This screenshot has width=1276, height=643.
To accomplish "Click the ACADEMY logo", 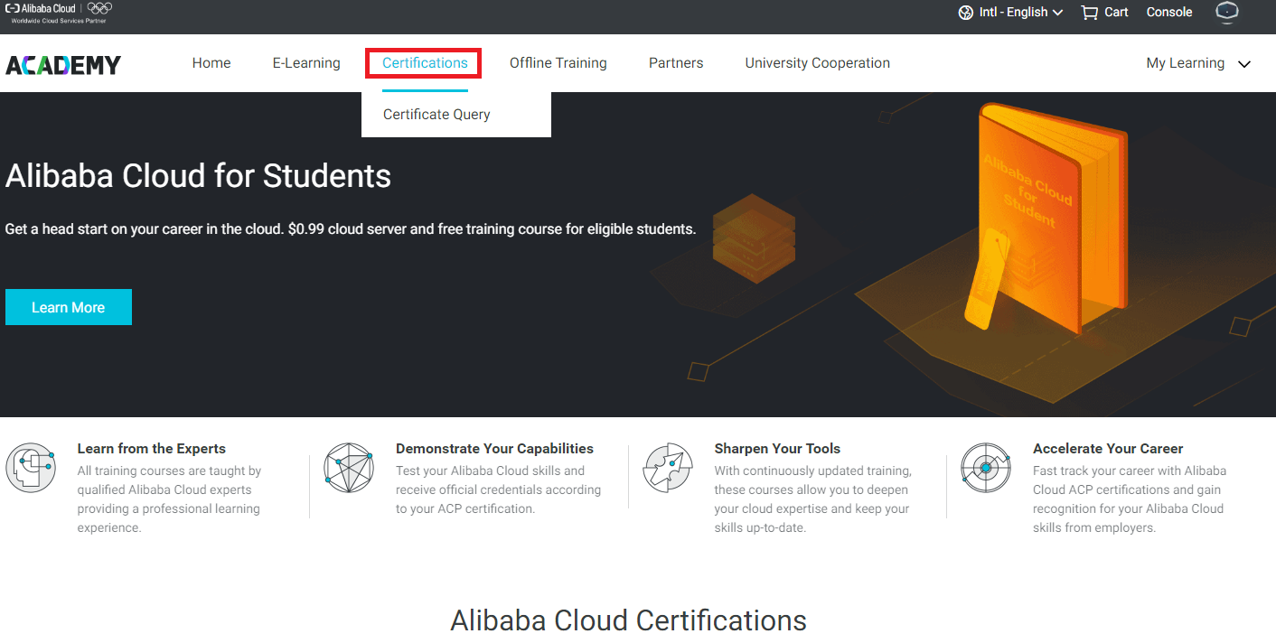I will click(x=62, y=63).
